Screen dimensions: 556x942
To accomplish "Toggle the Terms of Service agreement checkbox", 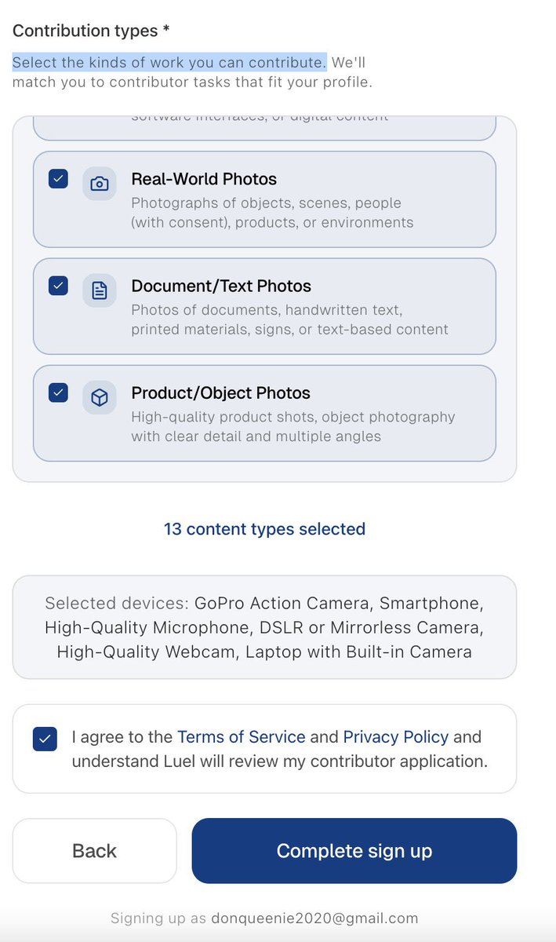I will (x=45, y=739).
